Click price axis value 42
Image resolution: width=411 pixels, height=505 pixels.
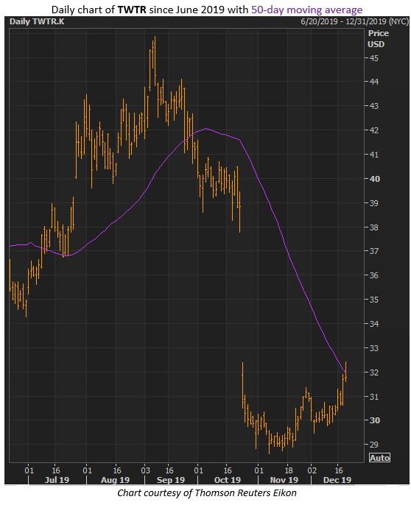tap(374, 130)
